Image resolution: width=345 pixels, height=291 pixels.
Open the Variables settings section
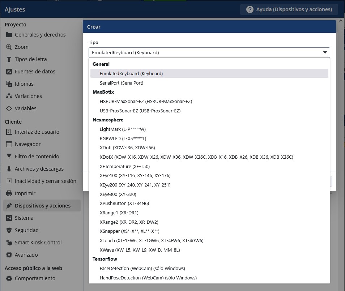click(25, 108)
